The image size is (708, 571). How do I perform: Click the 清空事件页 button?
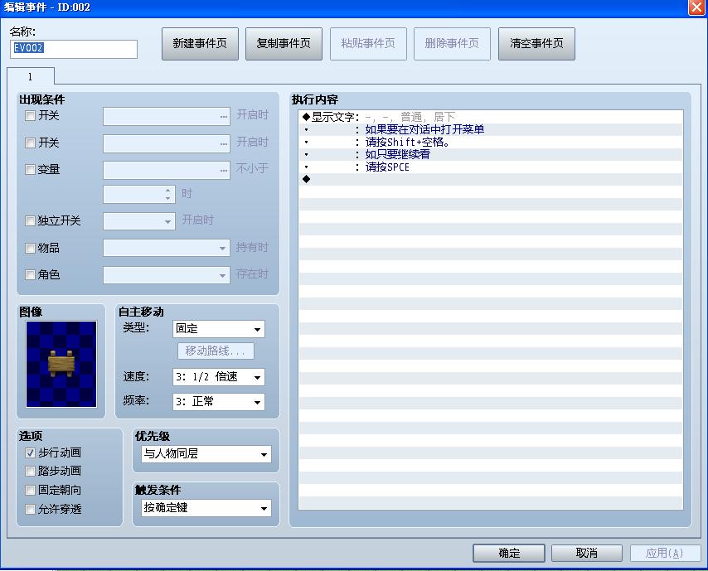(x=536, y=44)
